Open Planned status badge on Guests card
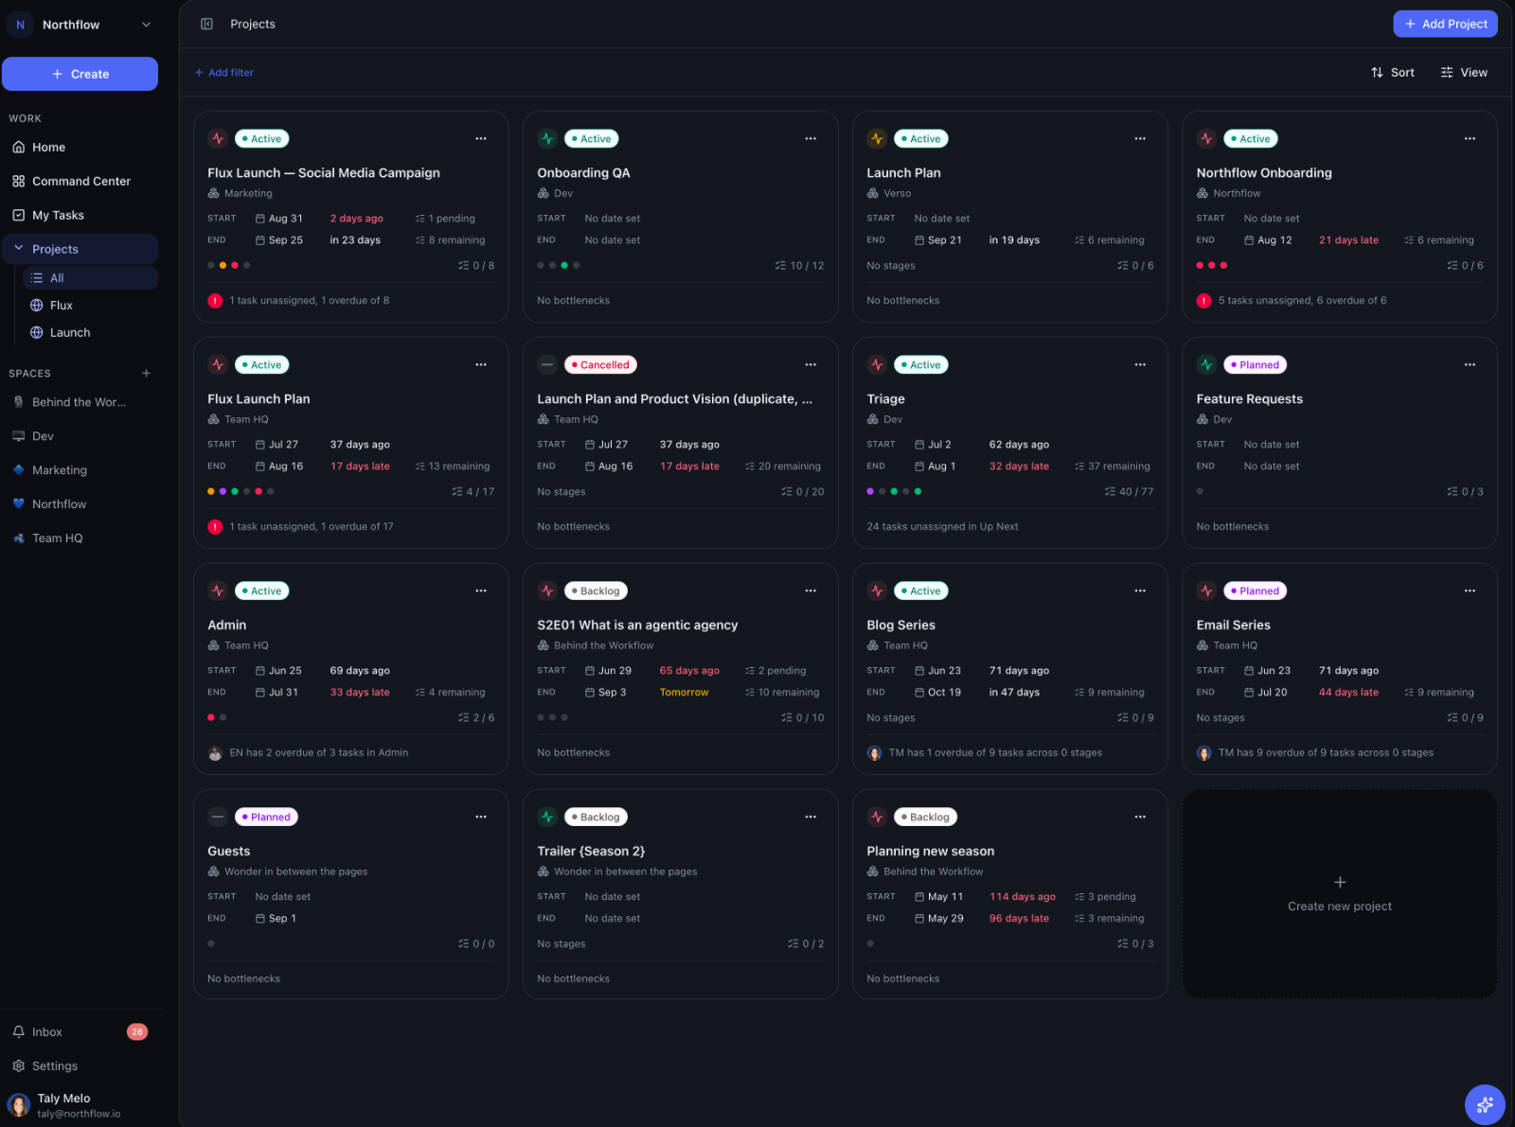The height and width of the screenshot is (1127, 1515). tap(266, 817)
